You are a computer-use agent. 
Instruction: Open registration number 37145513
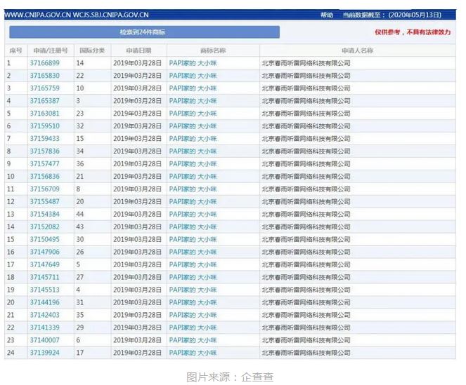pos(44,290)
